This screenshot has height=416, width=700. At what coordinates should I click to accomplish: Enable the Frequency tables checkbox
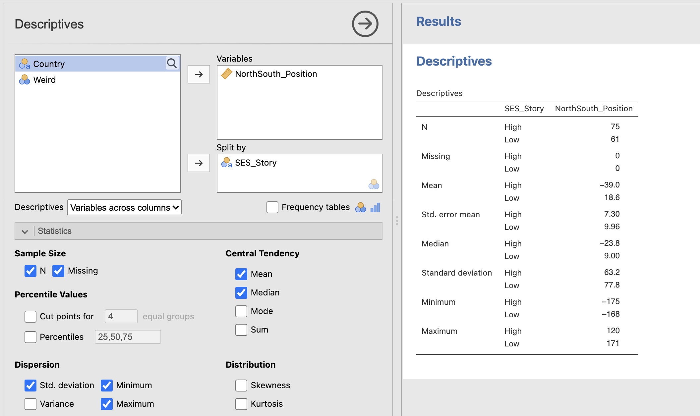tap(272, 207)
